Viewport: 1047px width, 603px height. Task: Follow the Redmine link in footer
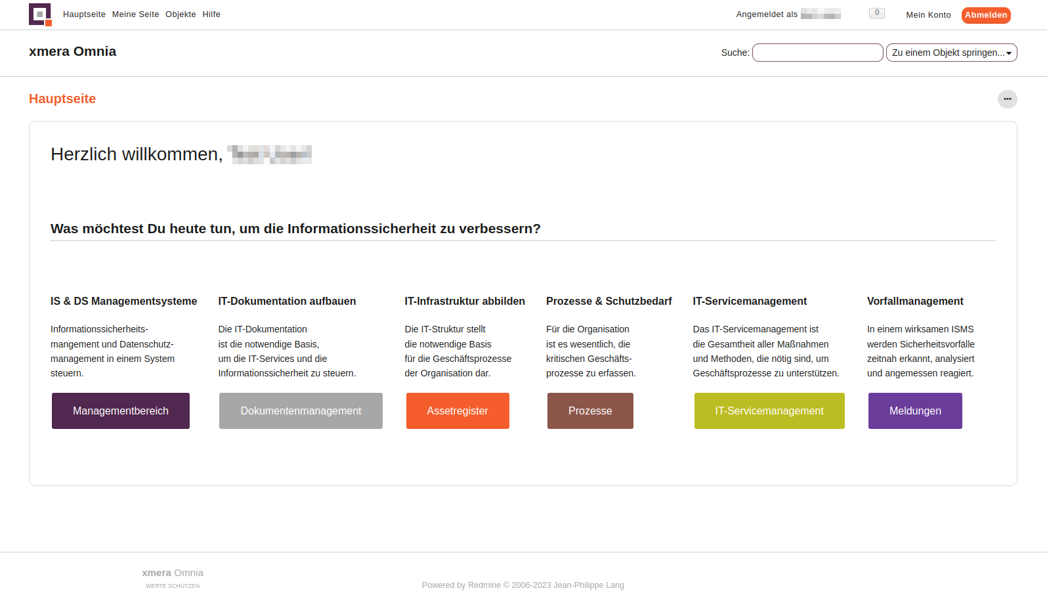[x=484, y=585]
